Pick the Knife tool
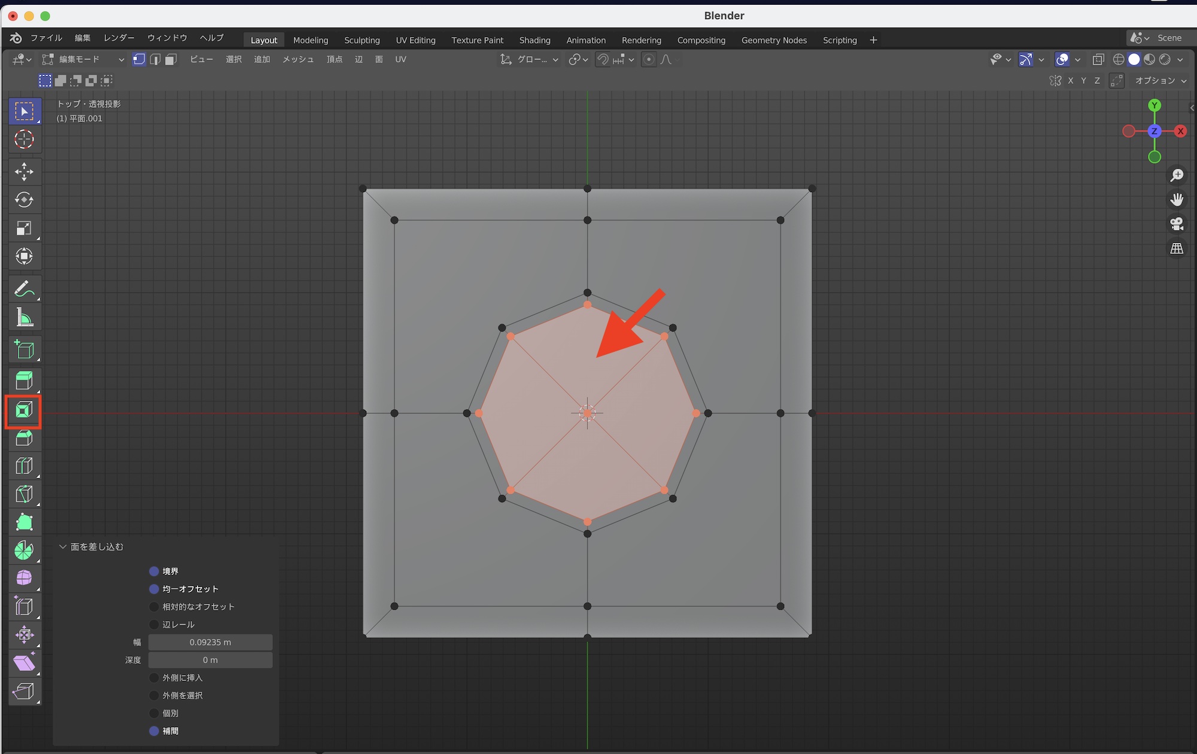 click(x=24, y=494)
